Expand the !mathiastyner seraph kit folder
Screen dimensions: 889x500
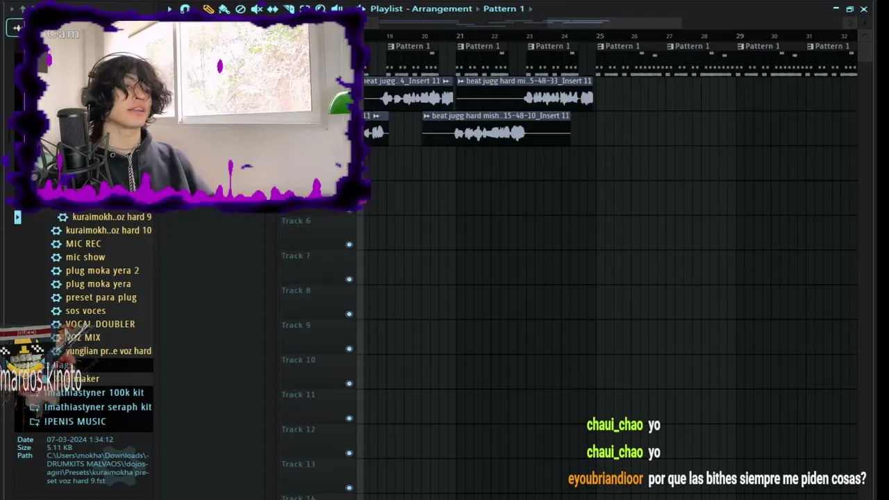(x=35, y=408)
